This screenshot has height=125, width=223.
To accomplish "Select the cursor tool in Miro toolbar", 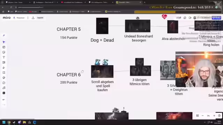I will tap(4, 42).
